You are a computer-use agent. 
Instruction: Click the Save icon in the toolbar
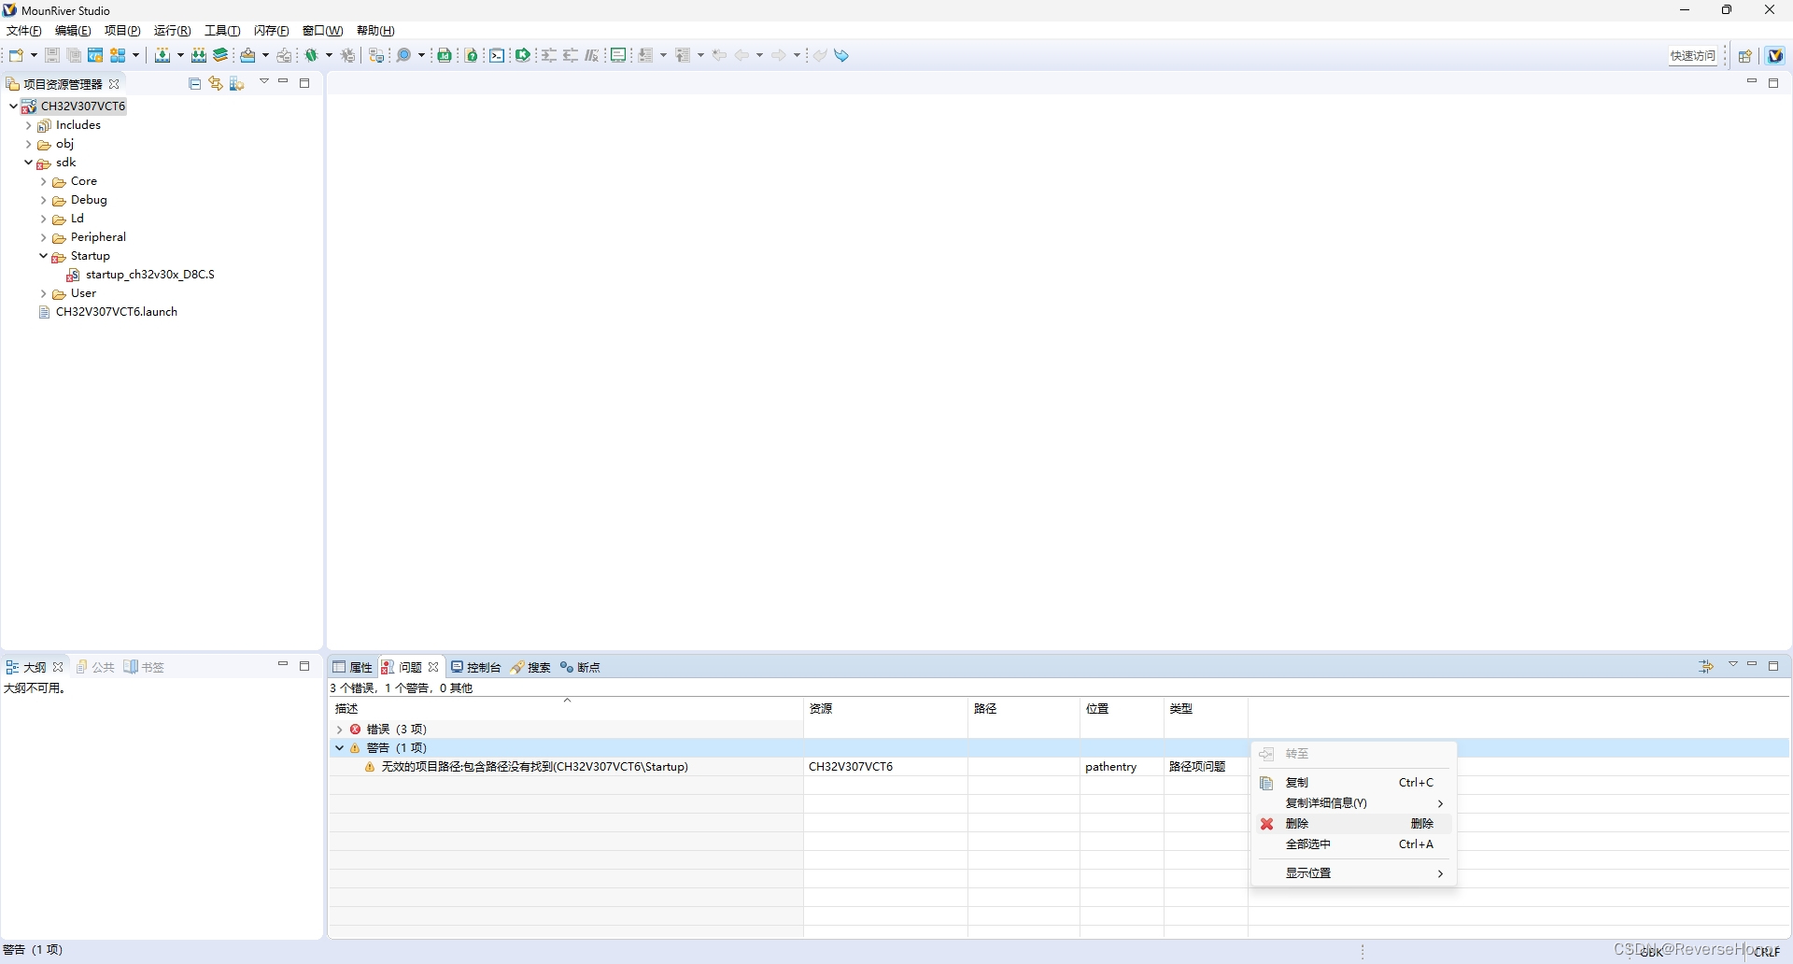[52, 55]
